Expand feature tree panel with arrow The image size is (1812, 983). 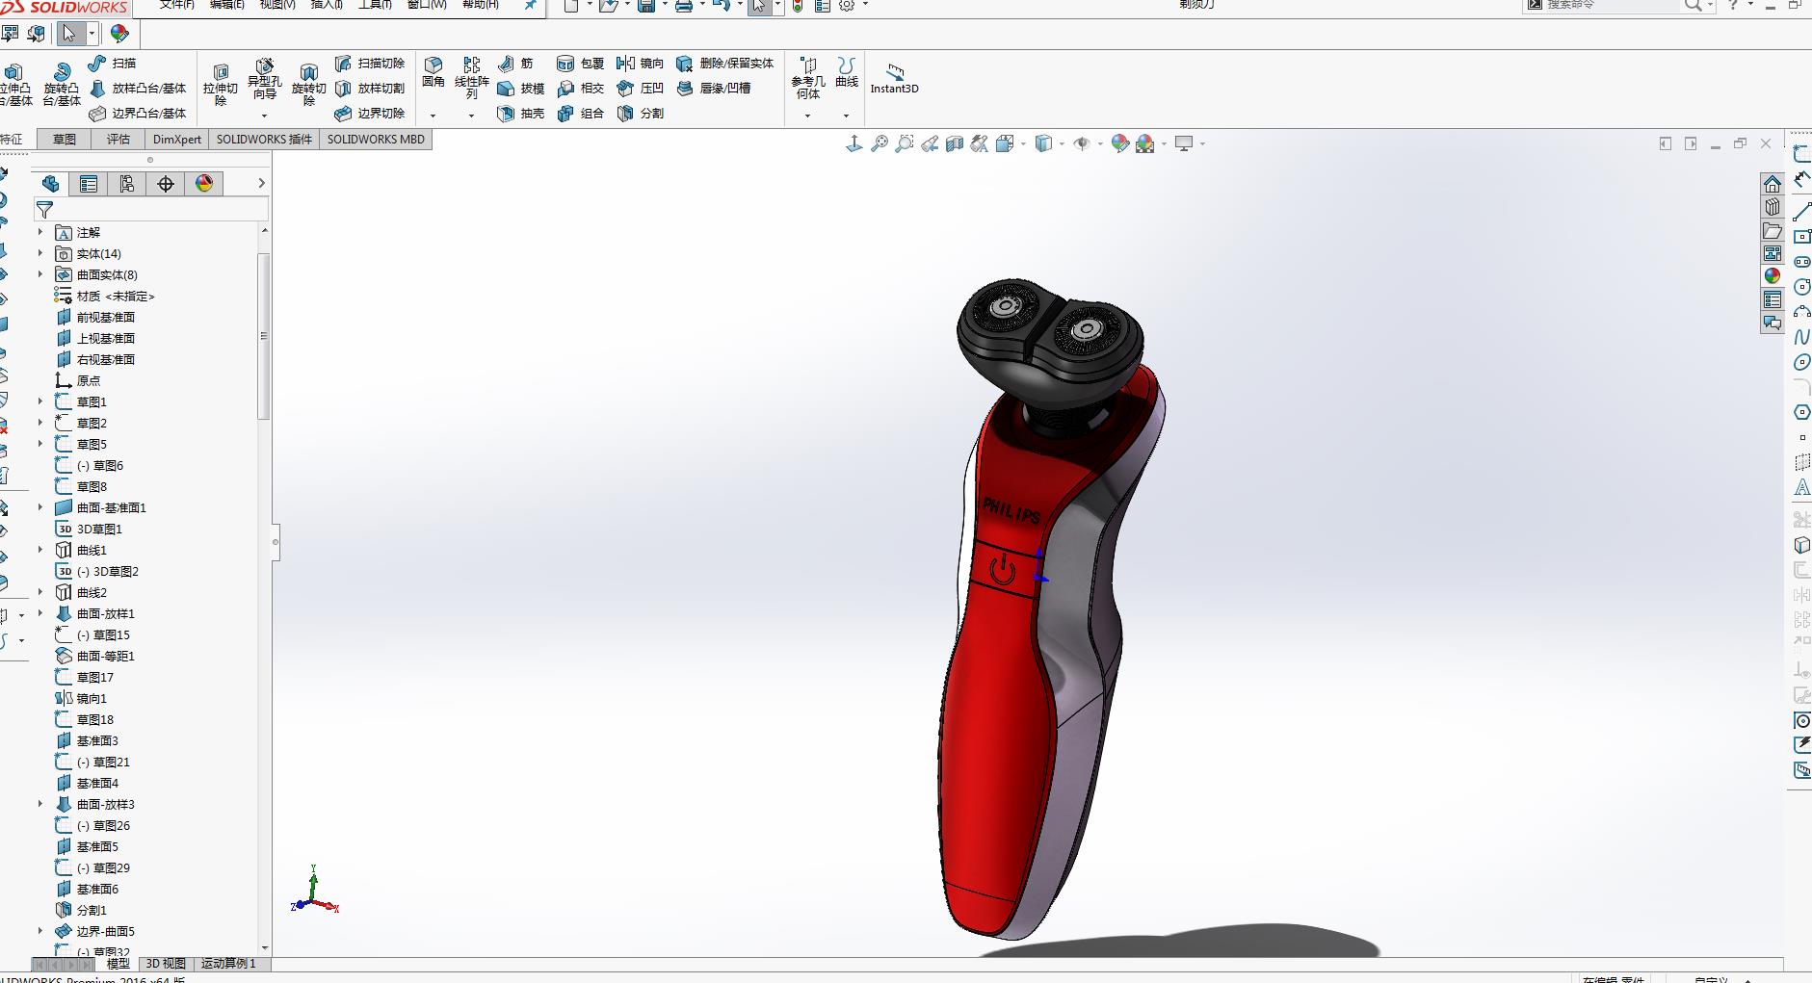click(261, 183)
